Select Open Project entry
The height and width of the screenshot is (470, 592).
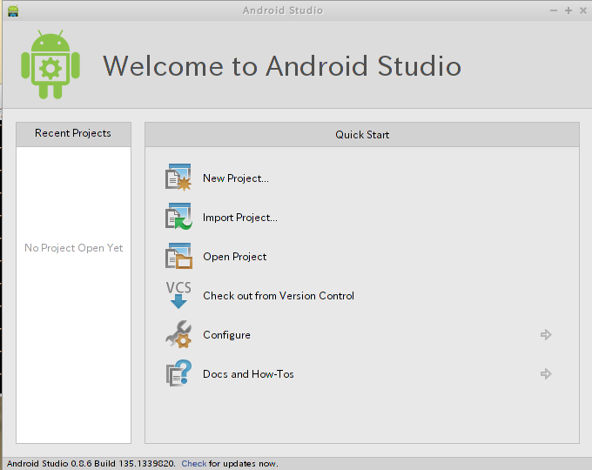tap(234, 257)
